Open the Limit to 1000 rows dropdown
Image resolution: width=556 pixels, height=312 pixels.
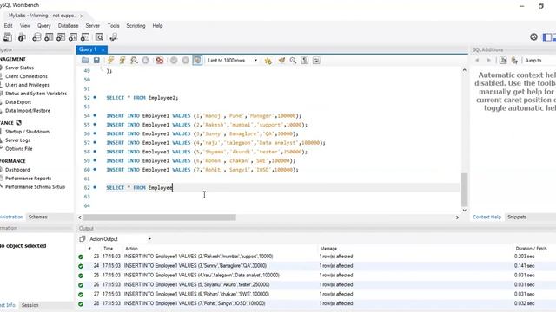coord(233,61)
